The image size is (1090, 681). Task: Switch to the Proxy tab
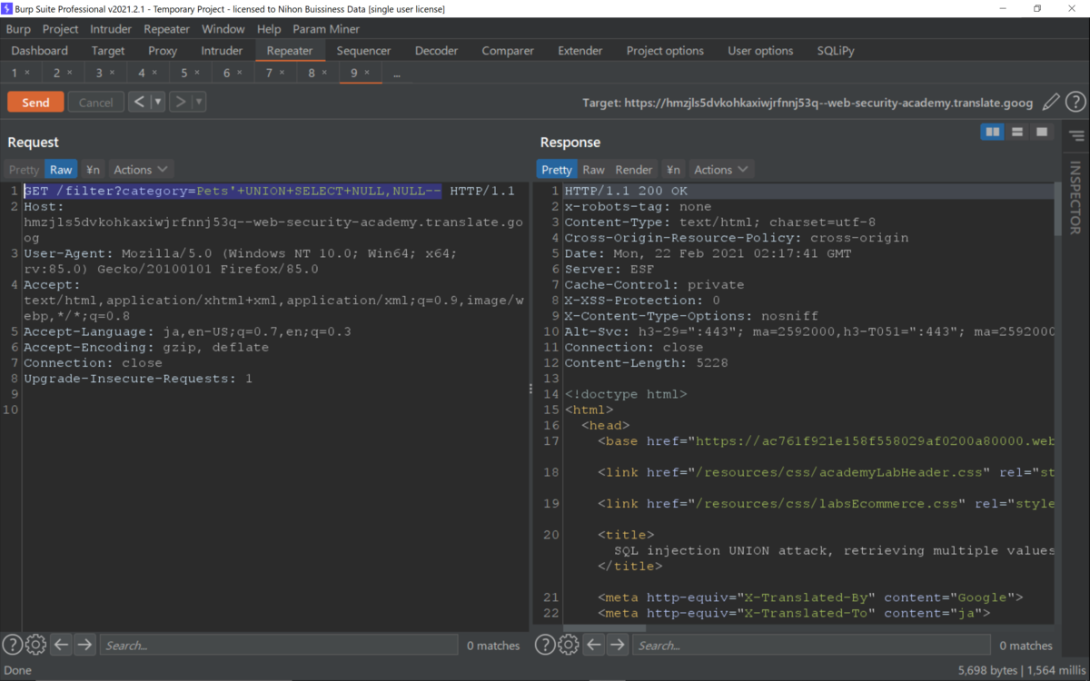(163, 51)
